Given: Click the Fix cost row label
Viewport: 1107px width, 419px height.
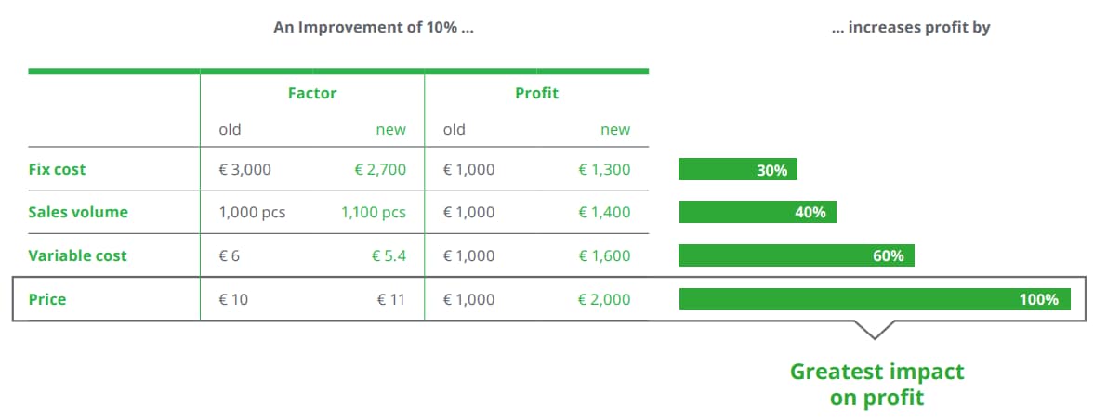Looking at the screenshot, I should [58, 169].
